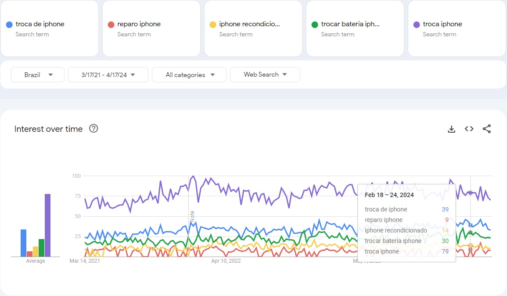Open help for Interest over time
The width and height of the screenshot is (507, 296).
coord(93,129)
